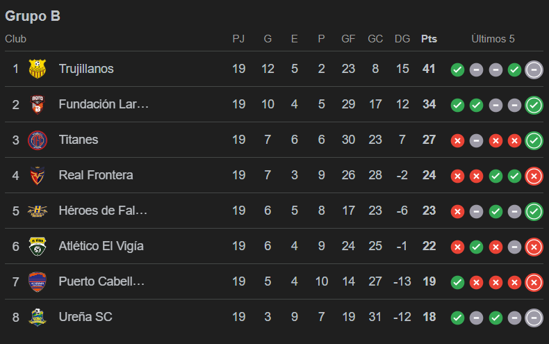Click the Atlético El Vigía crest
The width and height of the screenshot is (549, 344).
point(37,246)
